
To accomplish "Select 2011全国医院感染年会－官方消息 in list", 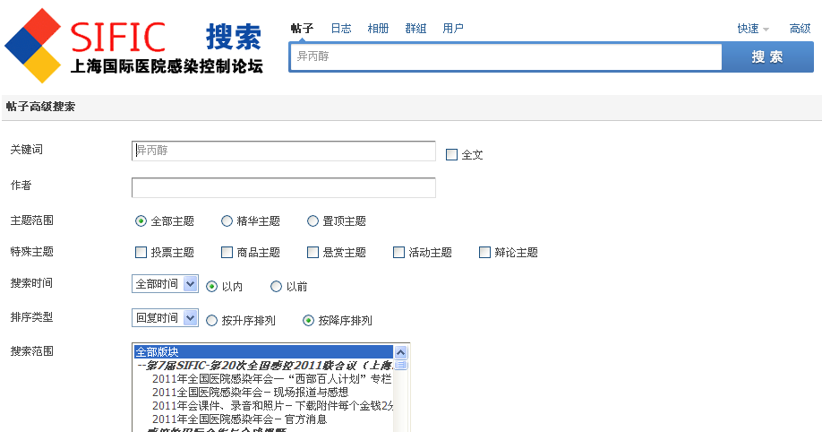I will pos(239,419).
